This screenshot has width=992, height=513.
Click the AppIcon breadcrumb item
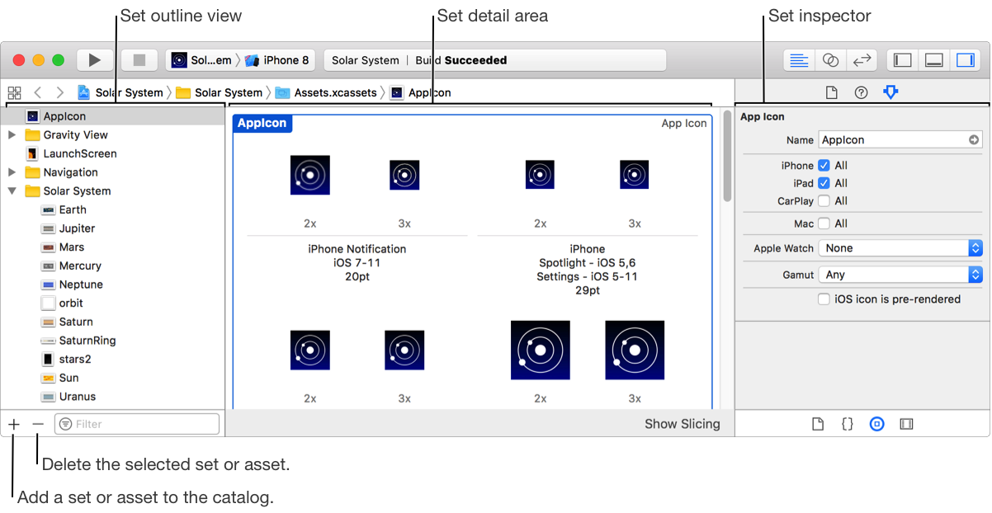coord(421,92)
